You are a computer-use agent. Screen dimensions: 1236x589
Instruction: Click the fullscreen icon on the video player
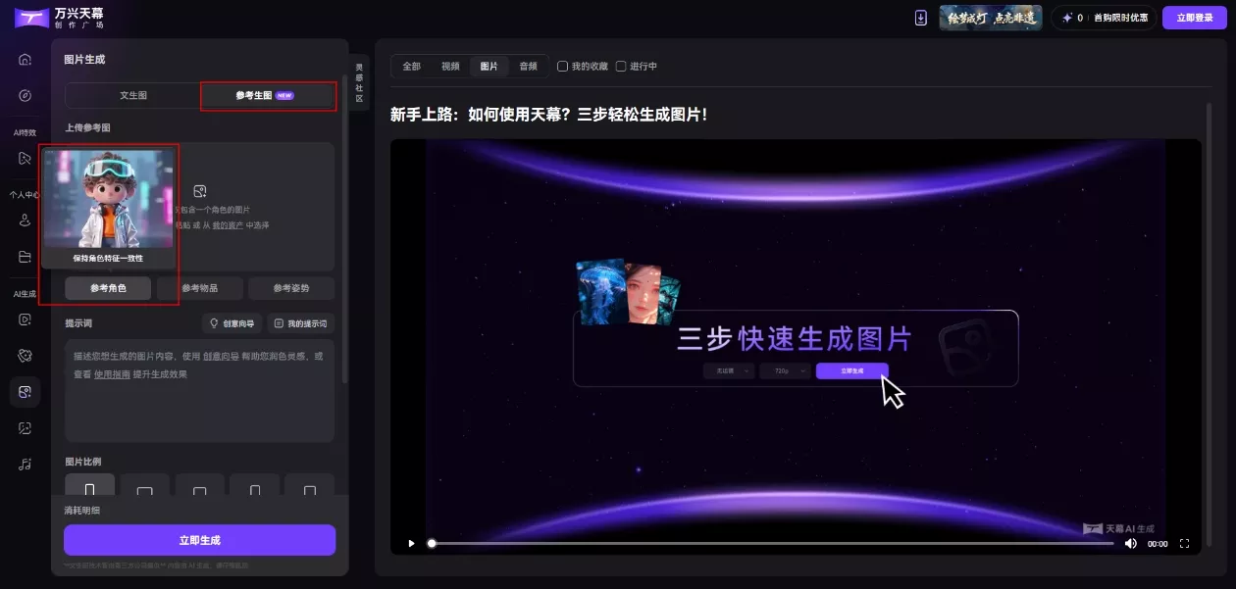tap(1184, 543)
